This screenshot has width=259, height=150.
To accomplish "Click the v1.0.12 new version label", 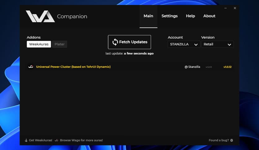I will coord(227,67).
